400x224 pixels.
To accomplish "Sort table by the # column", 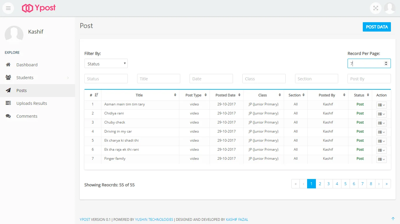I will (x=96, y=95).
